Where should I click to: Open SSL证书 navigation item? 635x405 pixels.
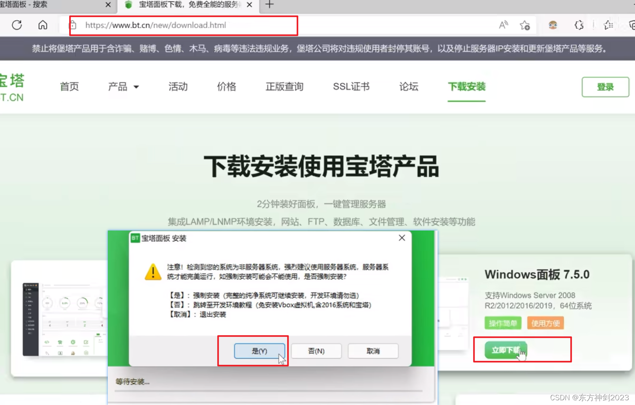(351, 86)
